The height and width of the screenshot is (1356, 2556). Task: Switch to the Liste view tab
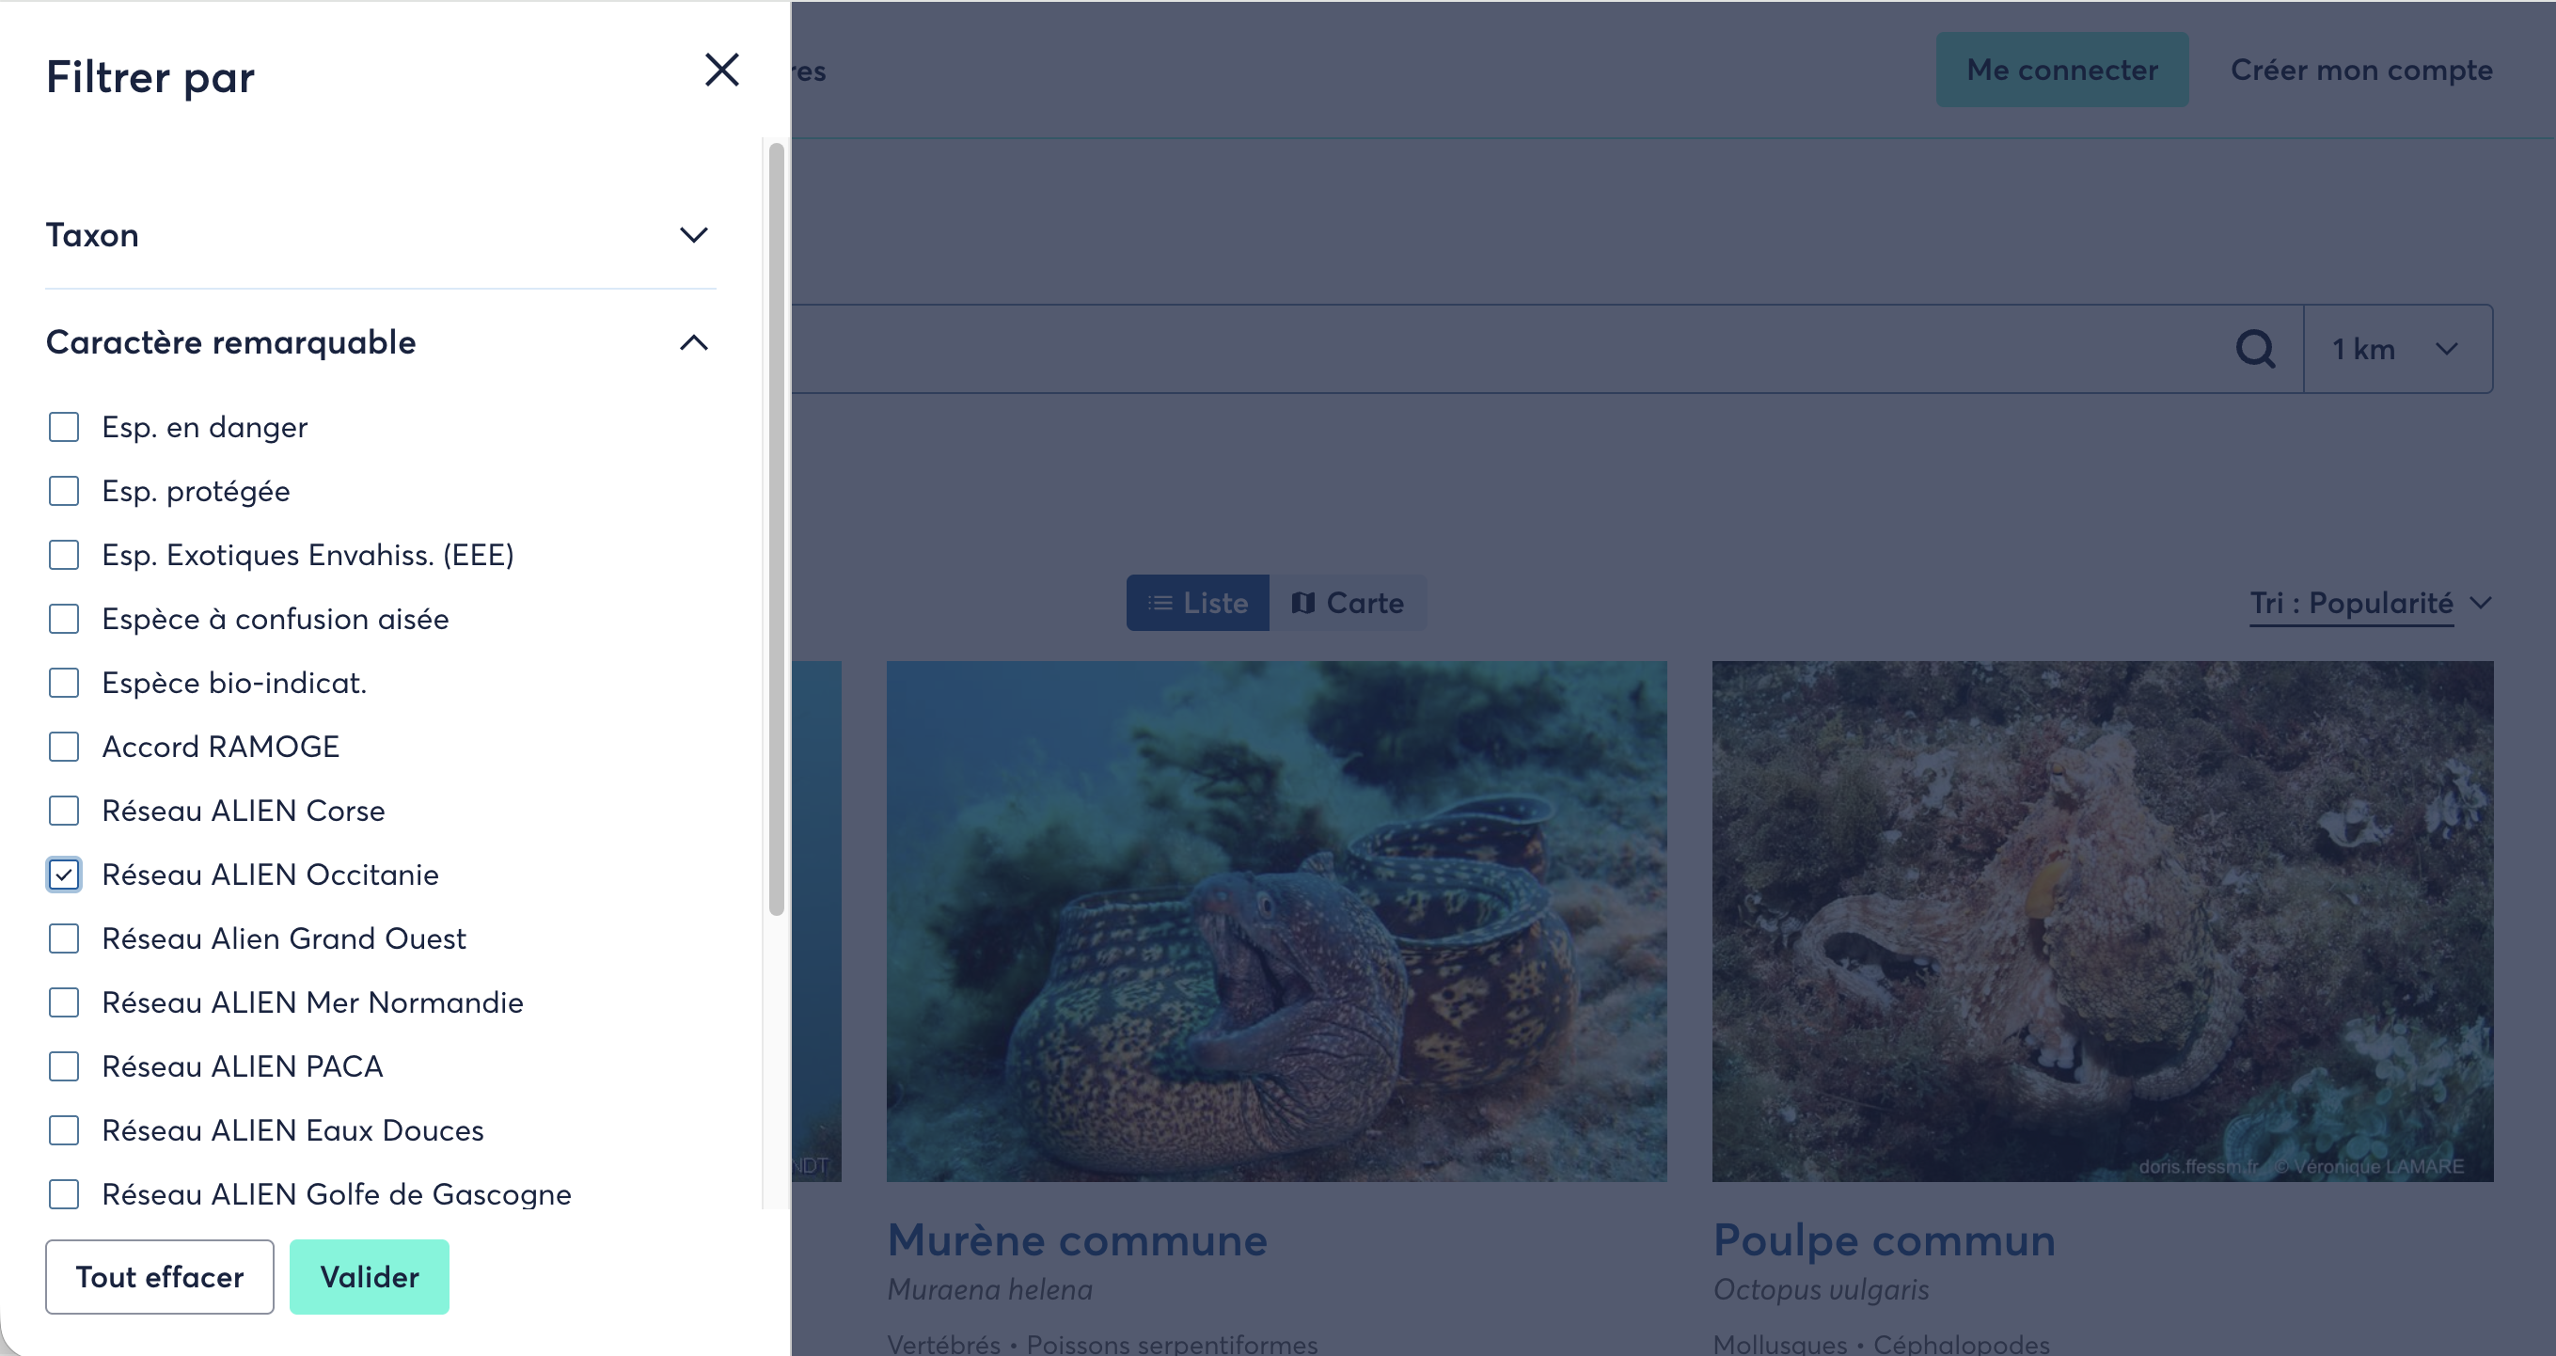tap(1198, 603)
